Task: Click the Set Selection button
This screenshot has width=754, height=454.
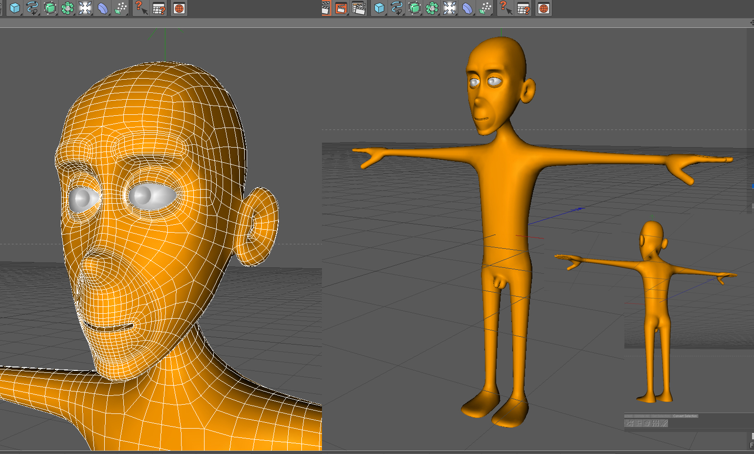Action: click(661, 416)
